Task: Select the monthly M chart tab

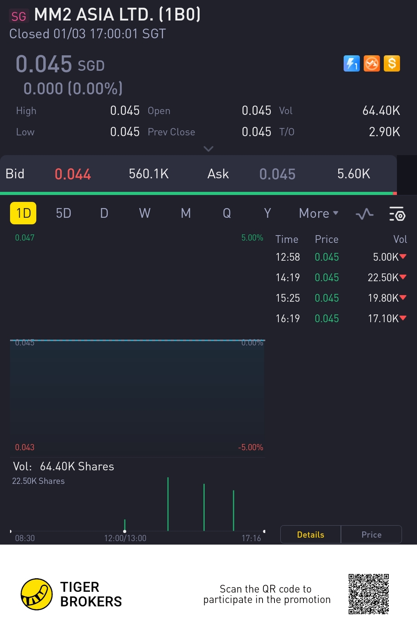Action: coord(186,214)
